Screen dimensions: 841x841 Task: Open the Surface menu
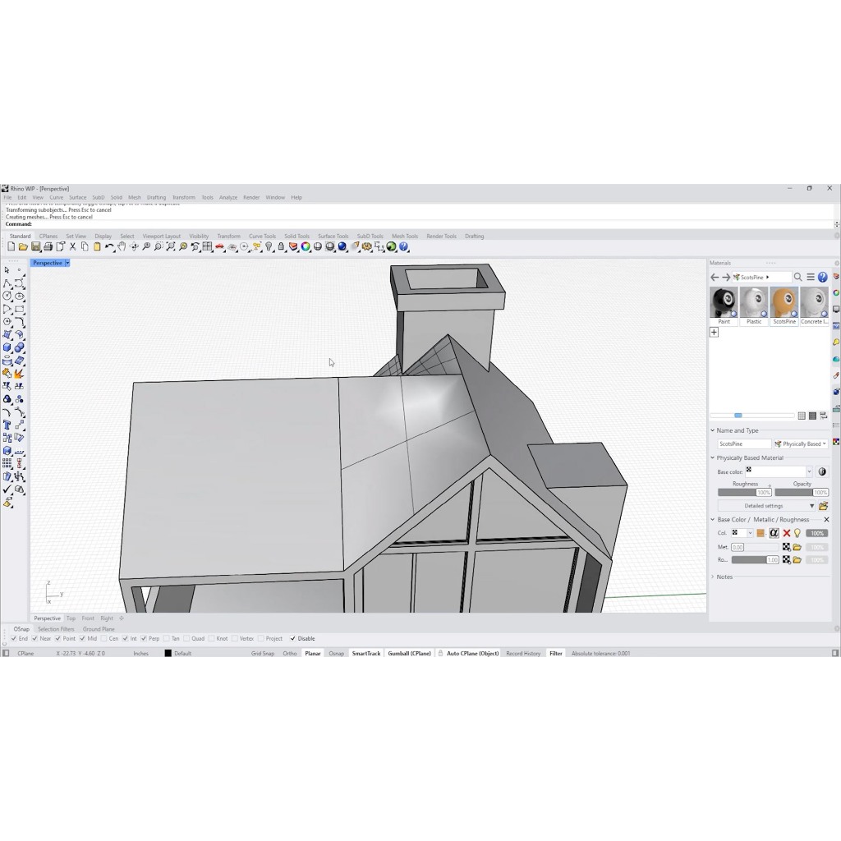pos(77,197)
